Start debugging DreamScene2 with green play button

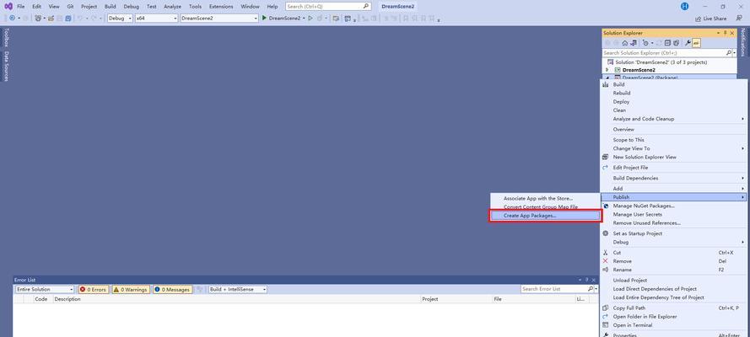point(264,19)
